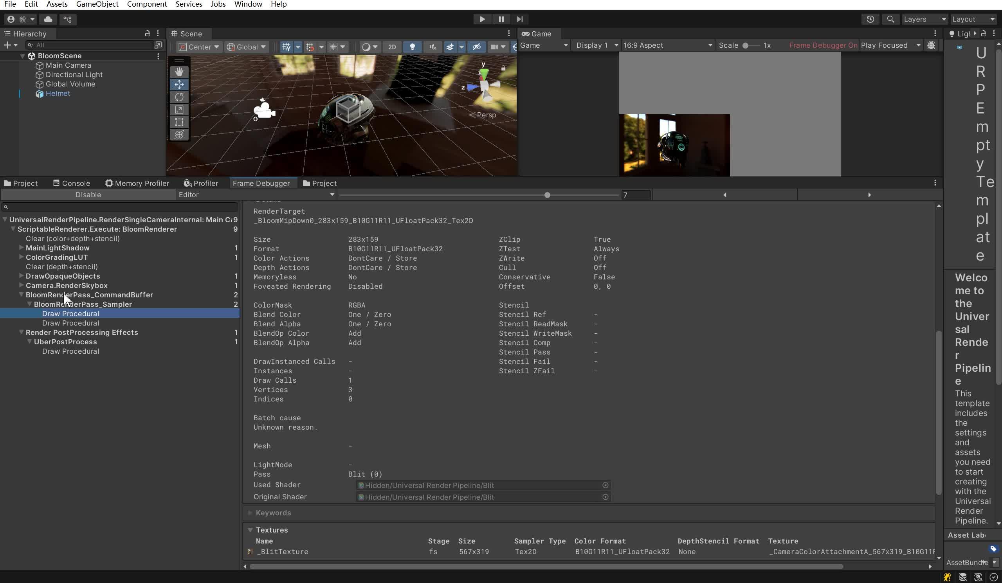Select the Scale tool in Scene
This screenshot has height=583, width=1002.
click(179, 110)
